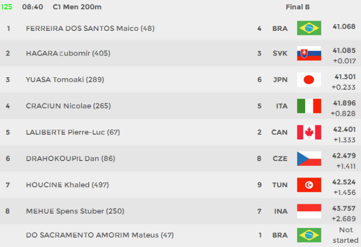Click the Brazil flag beside Ferreira Dos Santos
This screenshot has width=361, height=247.
pos(309,28)
